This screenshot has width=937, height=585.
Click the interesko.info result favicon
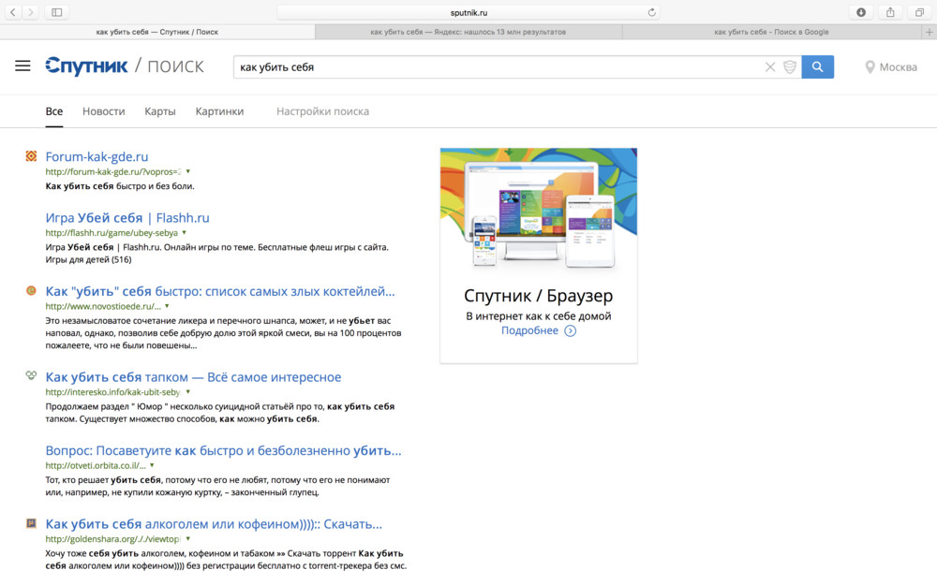click(31, 375)
